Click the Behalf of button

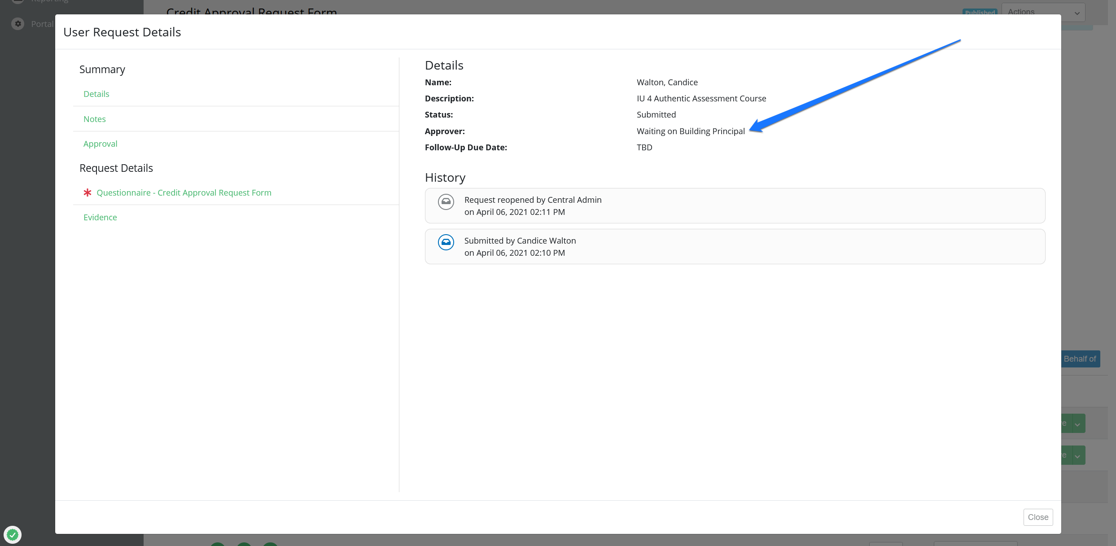pos(1080,359)
